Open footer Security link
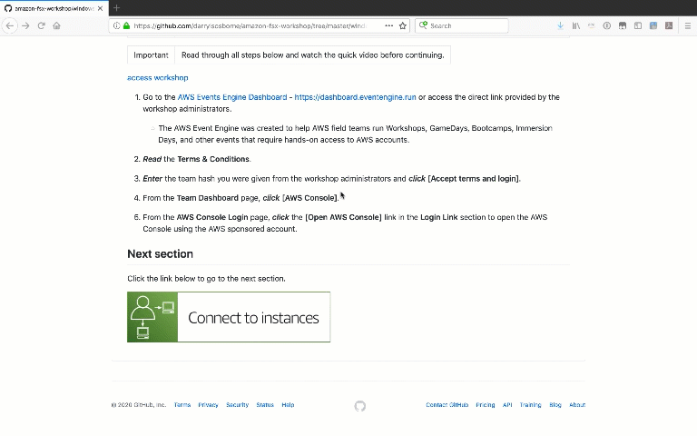Viewport: 697px width, 436px height. point(238,405)
